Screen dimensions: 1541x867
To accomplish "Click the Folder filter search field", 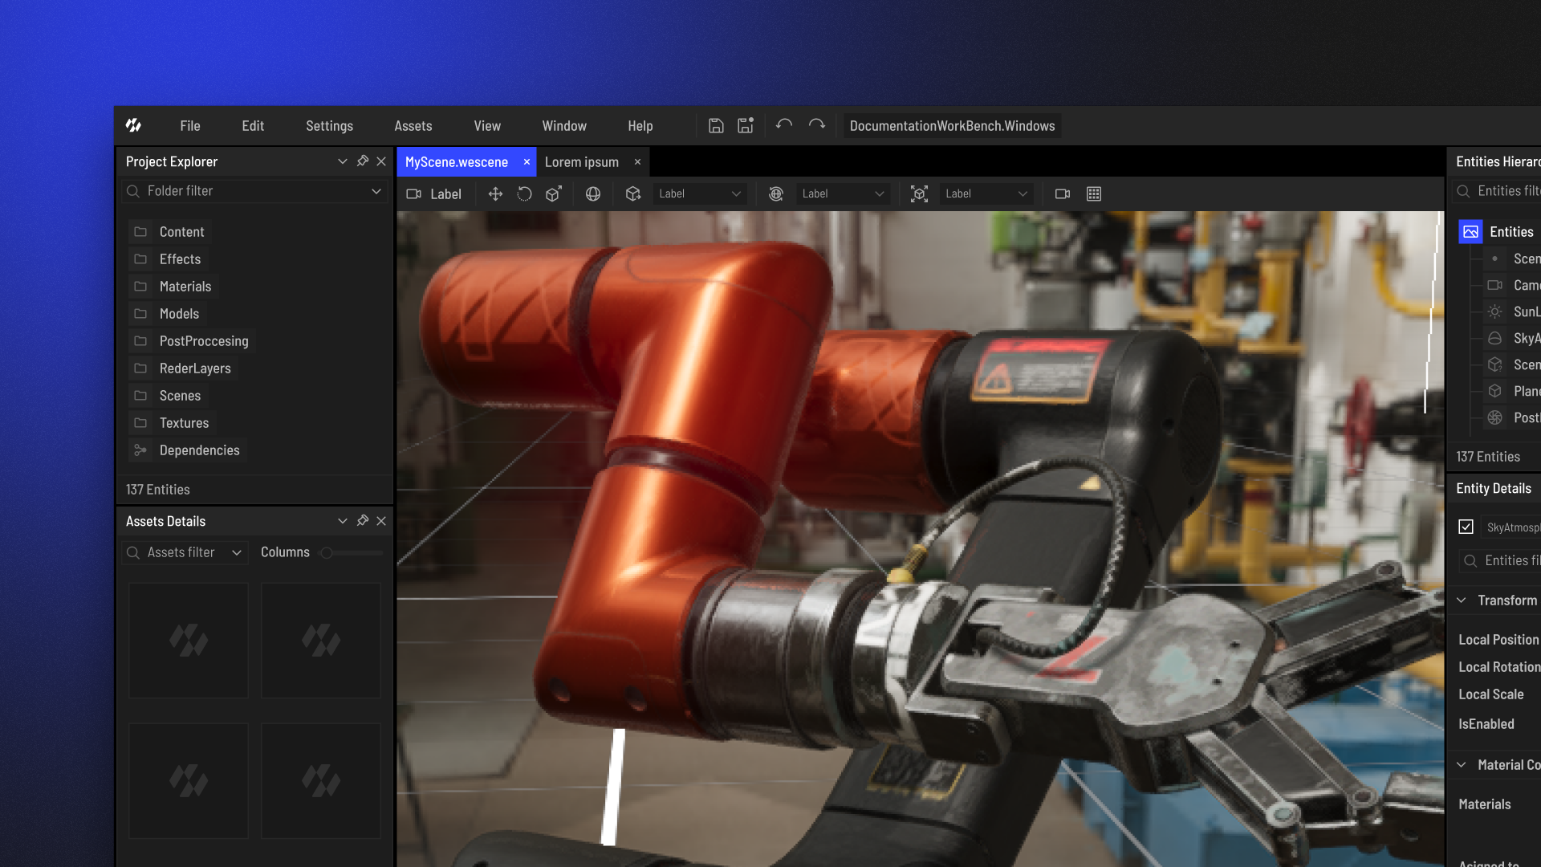I will 254,191.
